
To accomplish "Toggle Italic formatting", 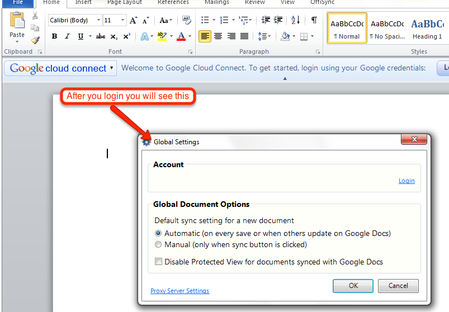I will click(67, 36).
